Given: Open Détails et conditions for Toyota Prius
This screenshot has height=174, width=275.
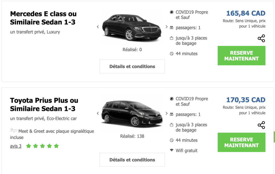Looking at the screenshot, I should pyautogui.click(x=132, y=160).
